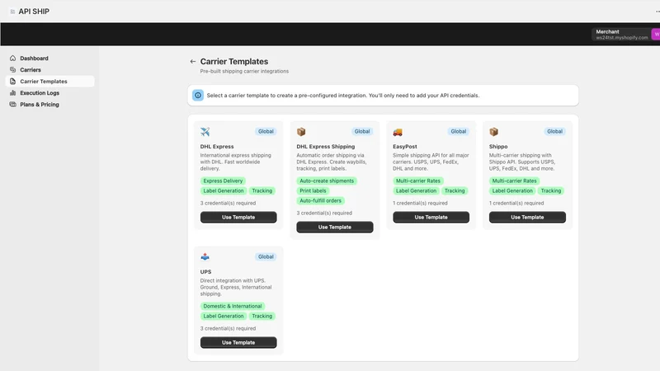Click the UPS card title

pos(205,272)
